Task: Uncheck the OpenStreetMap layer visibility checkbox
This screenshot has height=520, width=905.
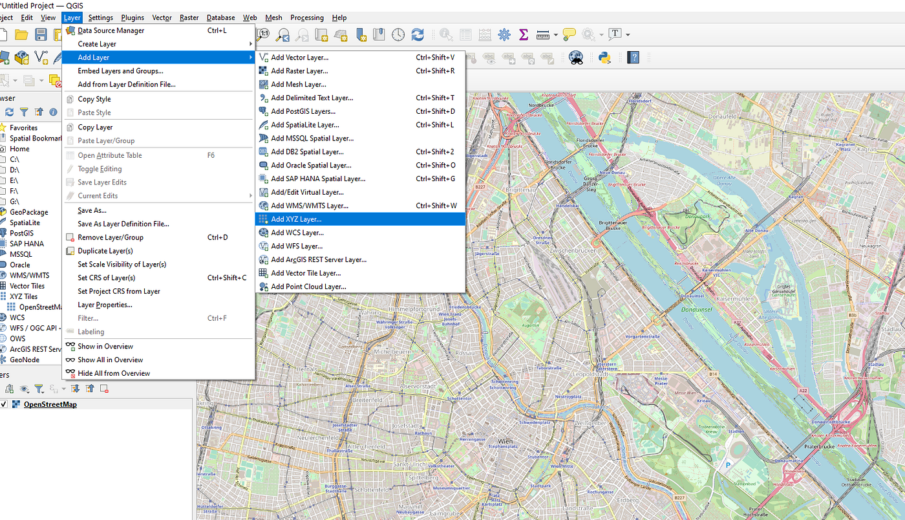Action: 4,405
